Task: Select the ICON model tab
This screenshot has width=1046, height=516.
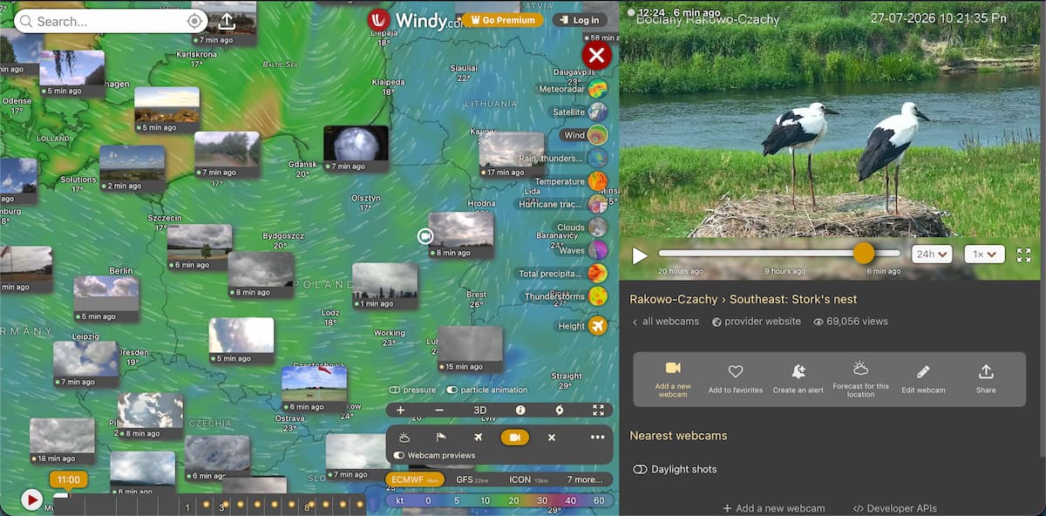Action: tap(529, 479)
